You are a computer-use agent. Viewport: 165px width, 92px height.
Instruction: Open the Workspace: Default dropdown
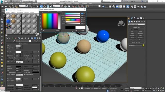pyautogui.click(x=28, y=1)
